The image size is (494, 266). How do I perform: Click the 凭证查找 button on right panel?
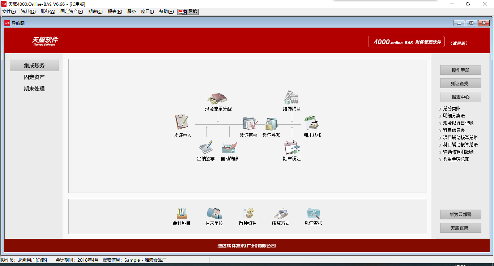tap(461, 83)
